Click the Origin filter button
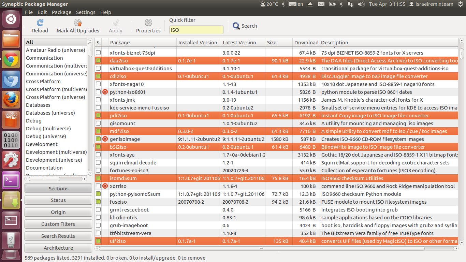This screenshot has height=262, width=466. [x=58, y=212]
